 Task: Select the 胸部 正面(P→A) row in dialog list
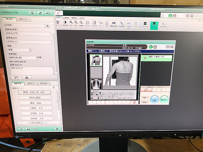pyautogui.click(x=157, y=58)
